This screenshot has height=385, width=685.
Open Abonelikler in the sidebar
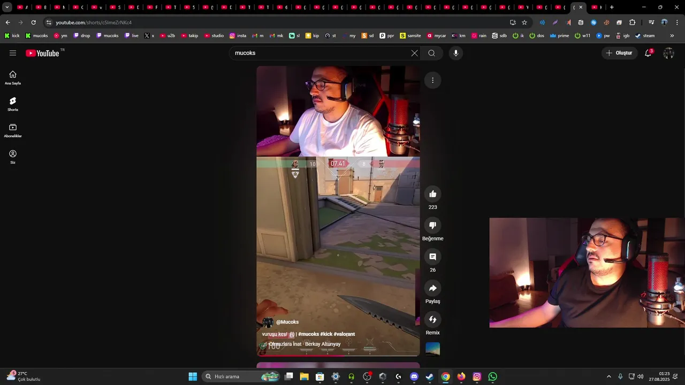coord(13,130)
